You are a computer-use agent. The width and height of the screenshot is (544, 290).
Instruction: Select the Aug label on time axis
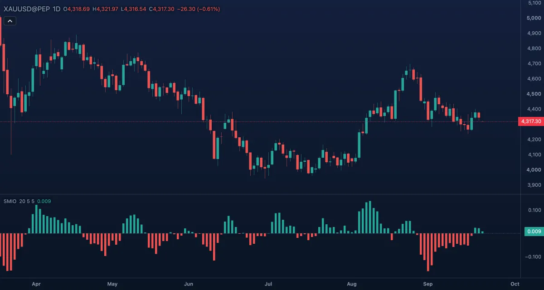click(351, 284)
